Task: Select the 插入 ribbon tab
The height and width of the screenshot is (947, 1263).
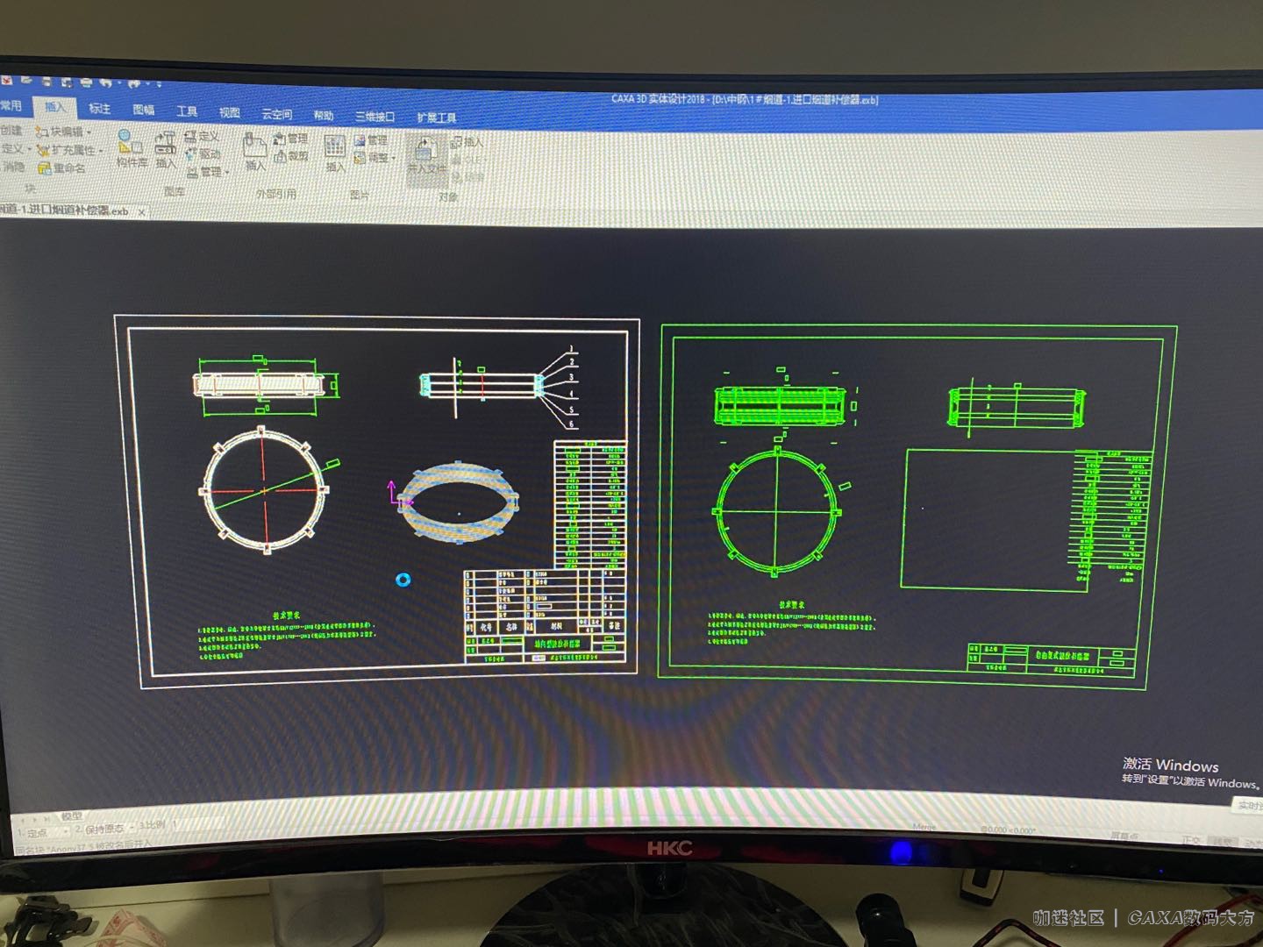Action: coord(54,107)
